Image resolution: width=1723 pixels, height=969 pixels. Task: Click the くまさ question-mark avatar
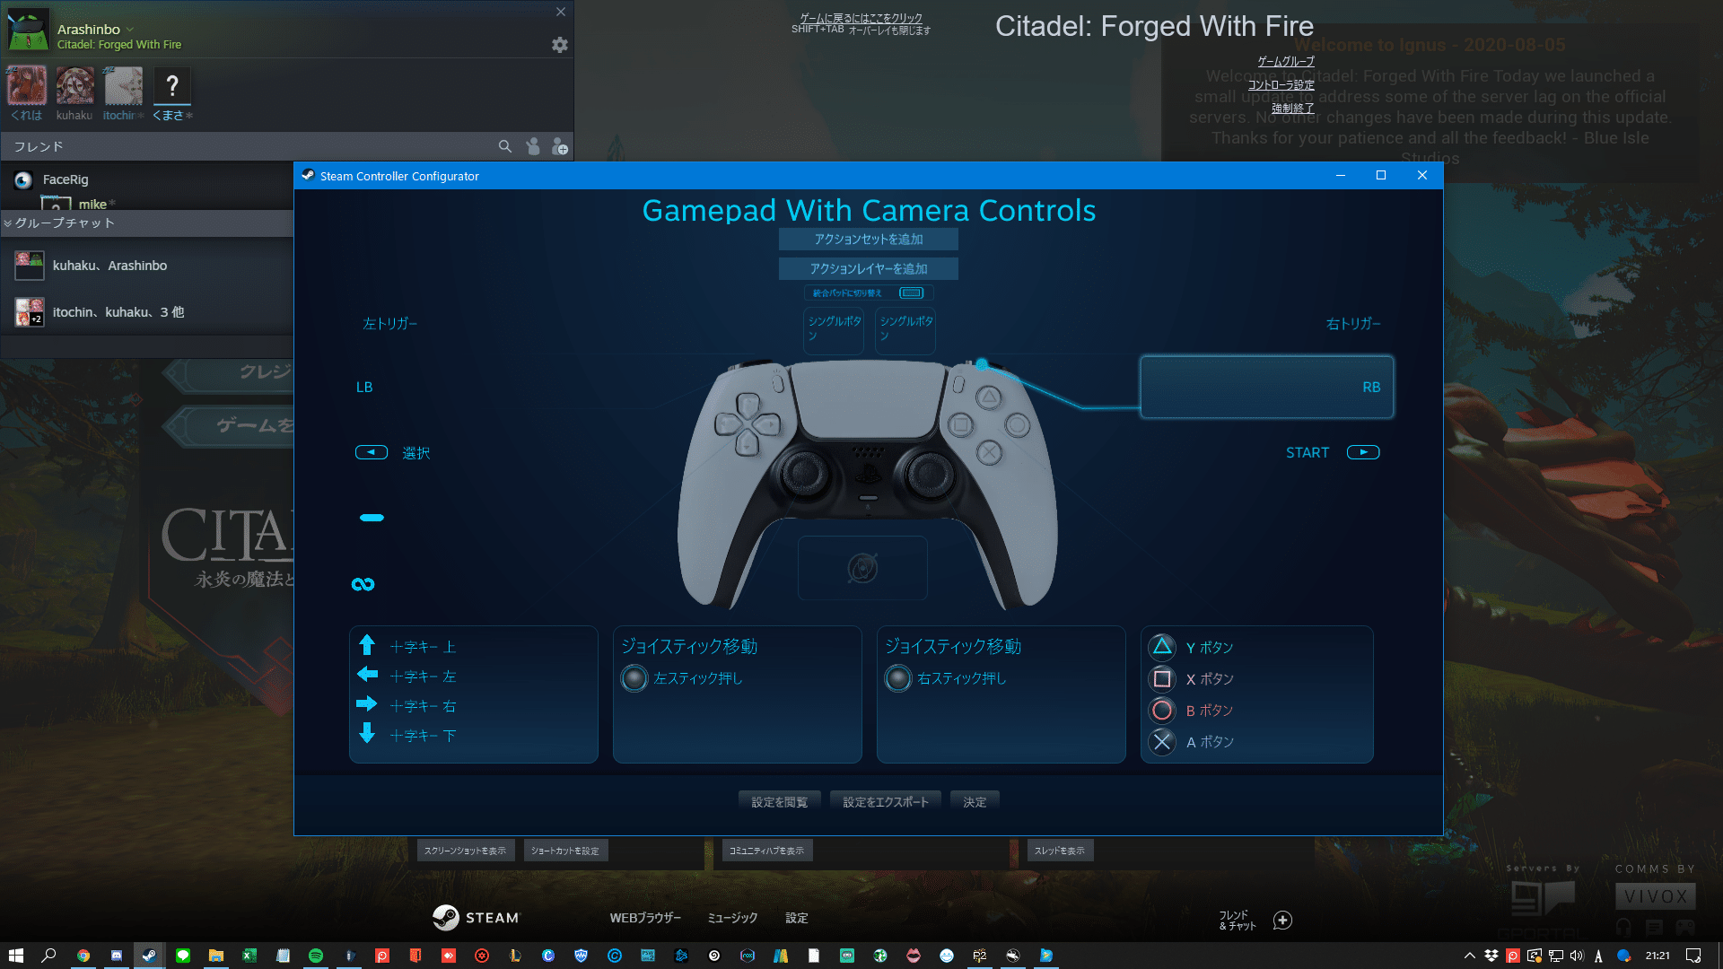click(x=172, y=86)
